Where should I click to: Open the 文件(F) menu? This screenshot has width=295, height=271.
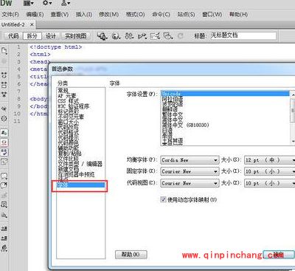[x=10, y=15]
